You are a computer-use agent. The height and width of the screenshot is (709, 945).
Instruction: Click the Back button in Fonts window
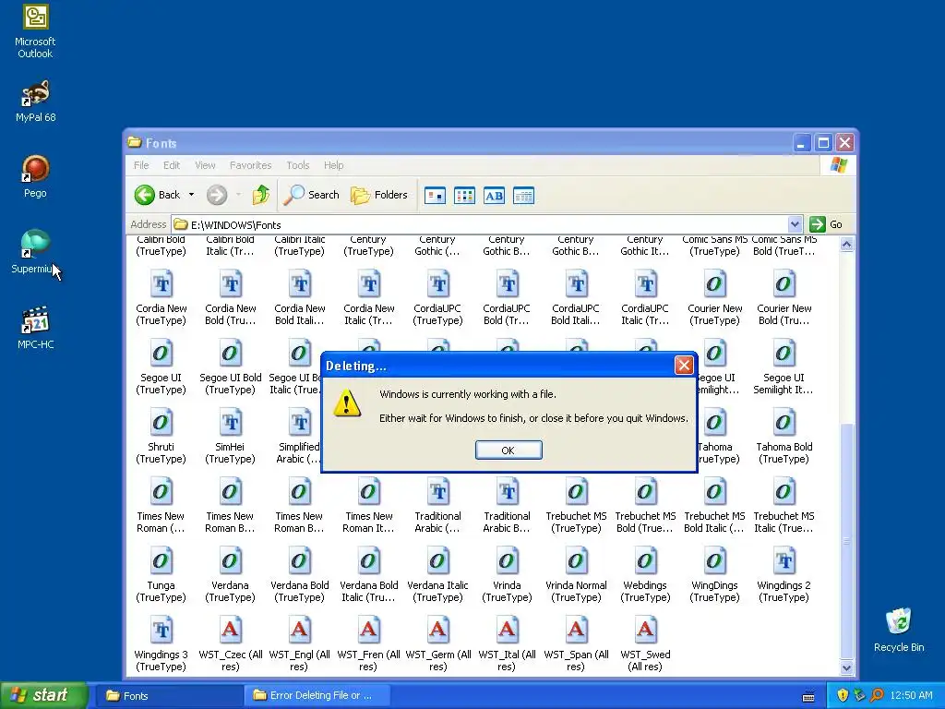[157, 195]
